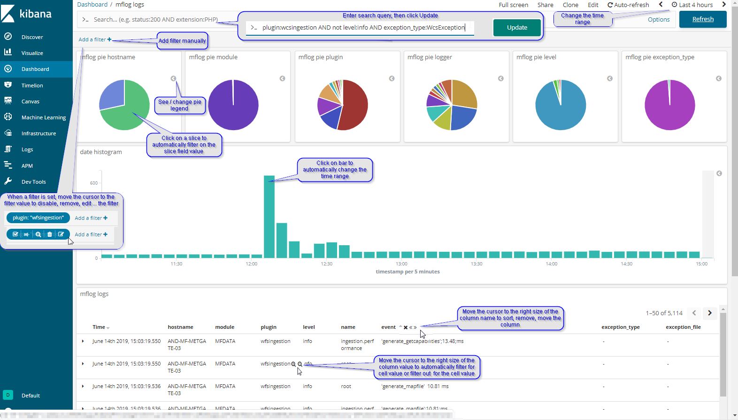
Task: Click Clone in the top menu
Action: tap(570, 5)
